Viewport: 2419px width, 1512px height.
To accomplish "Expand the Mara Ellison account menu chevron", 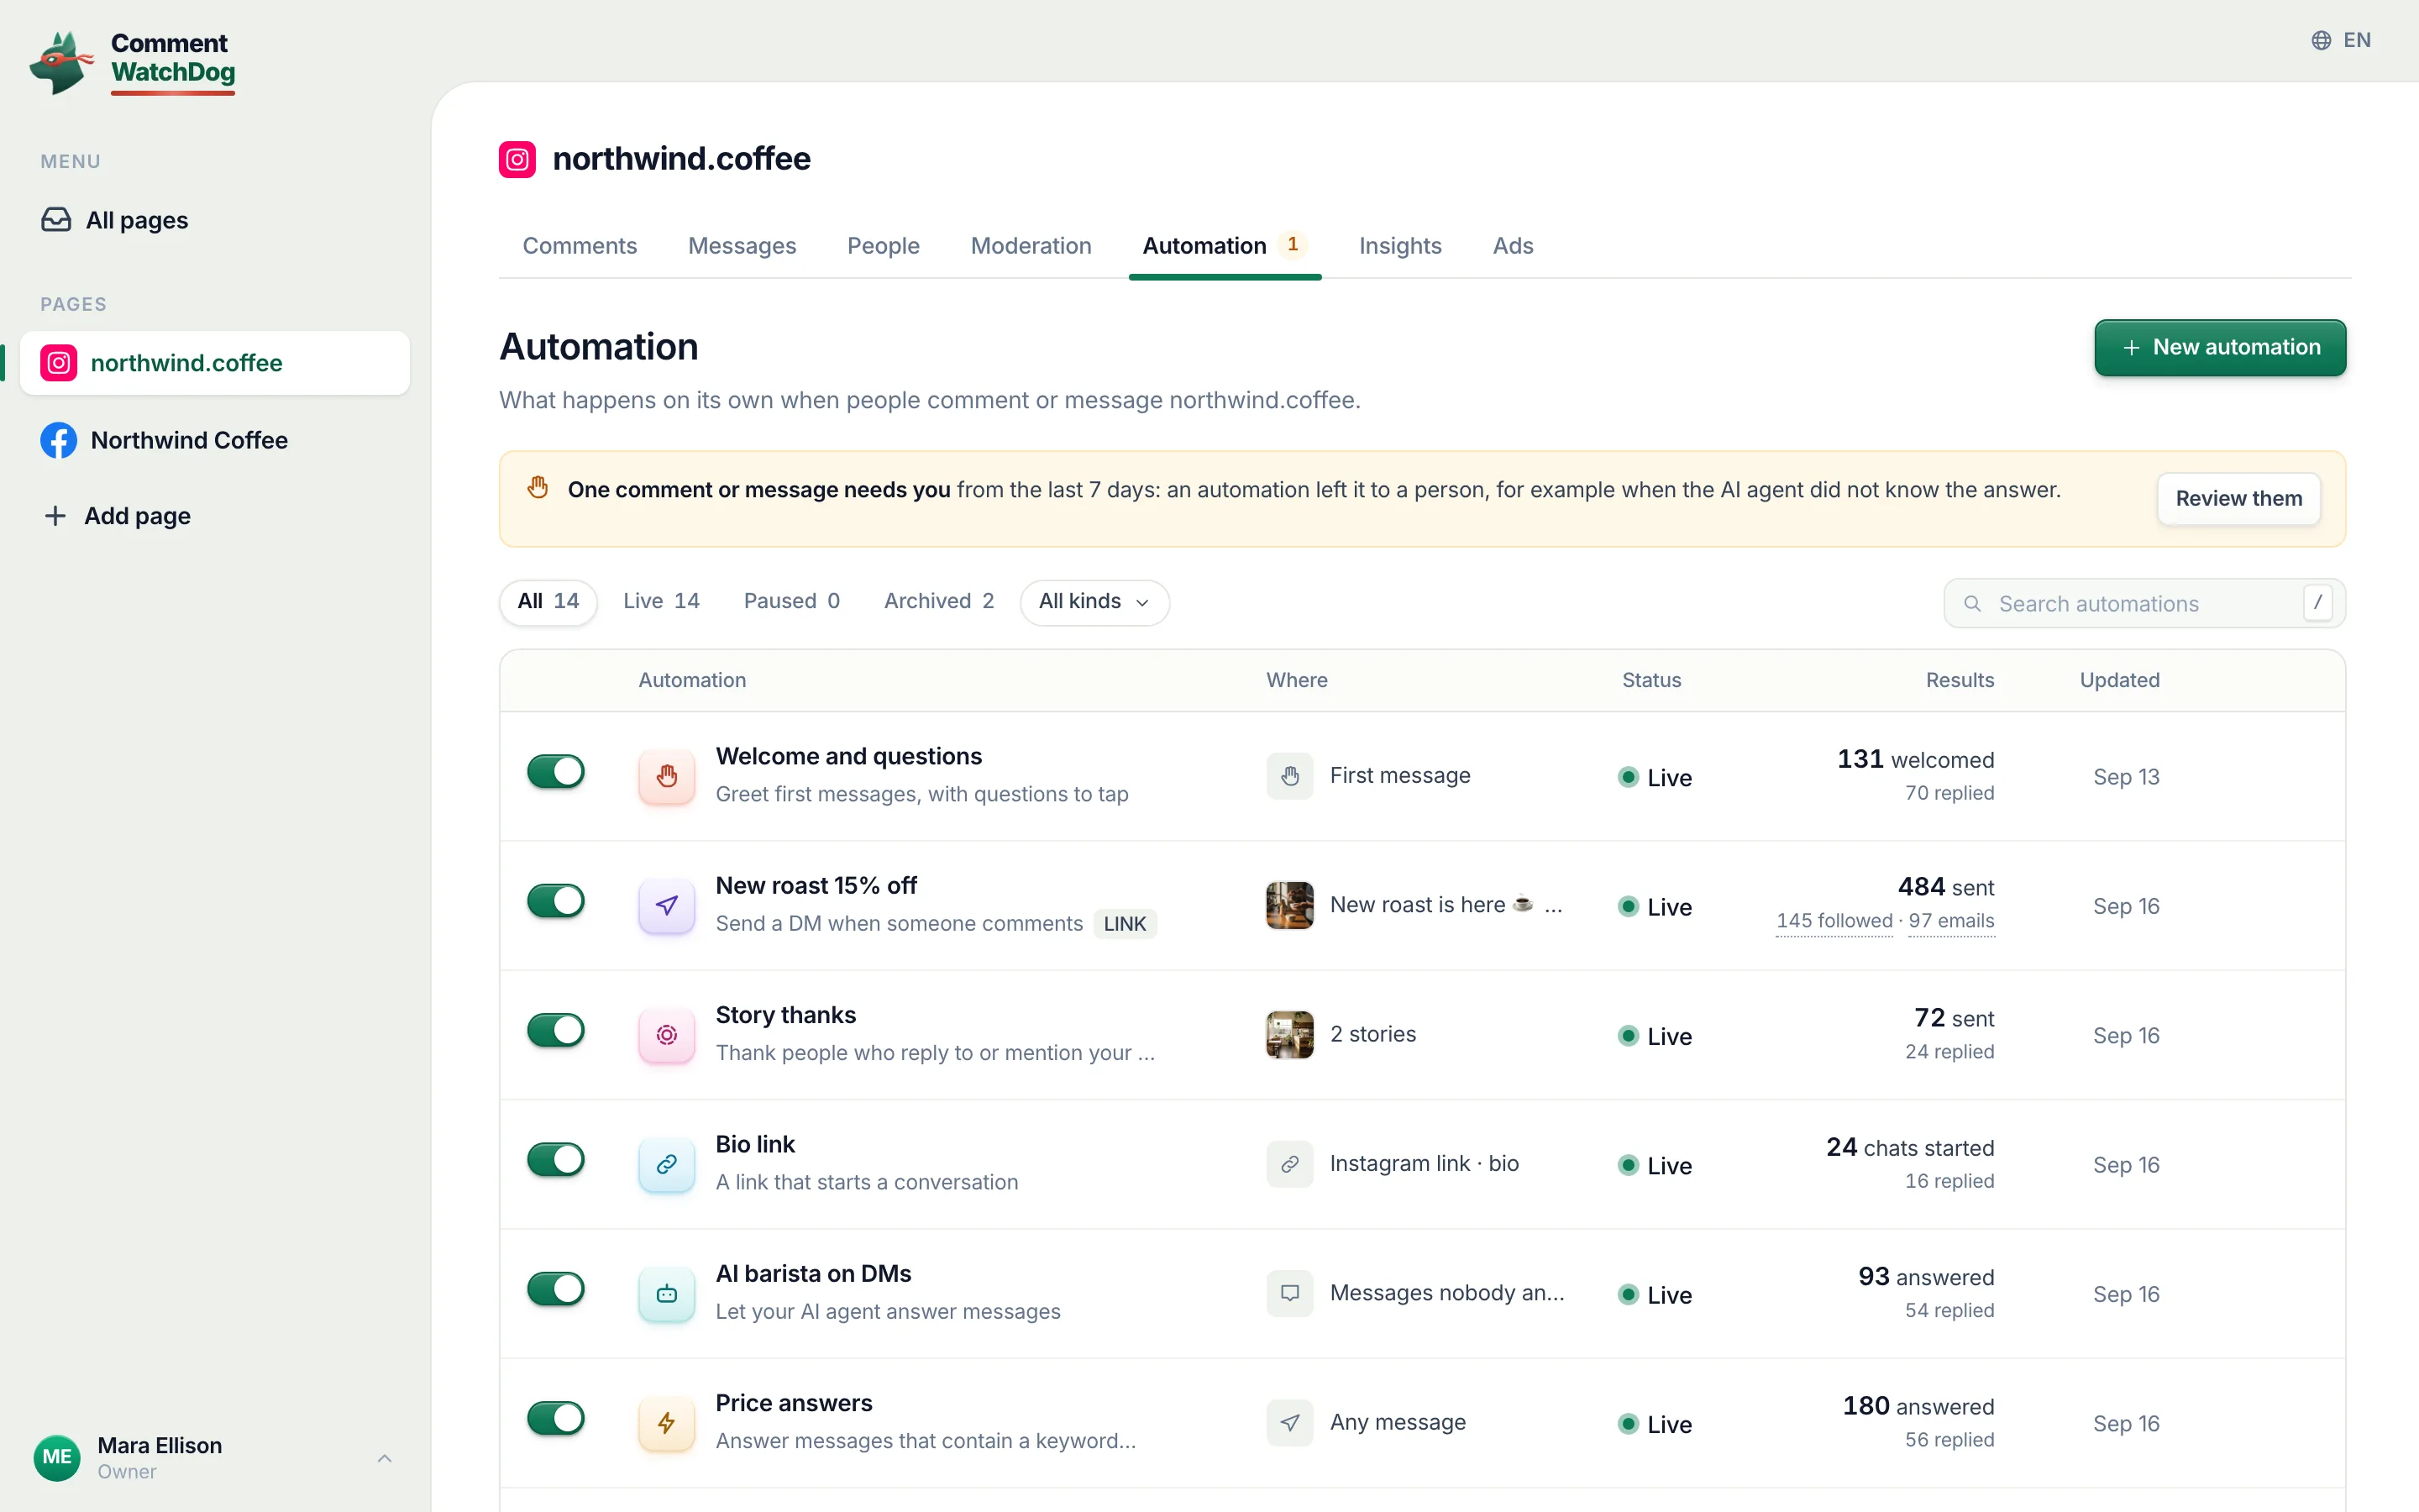I will pos(384,1458).
